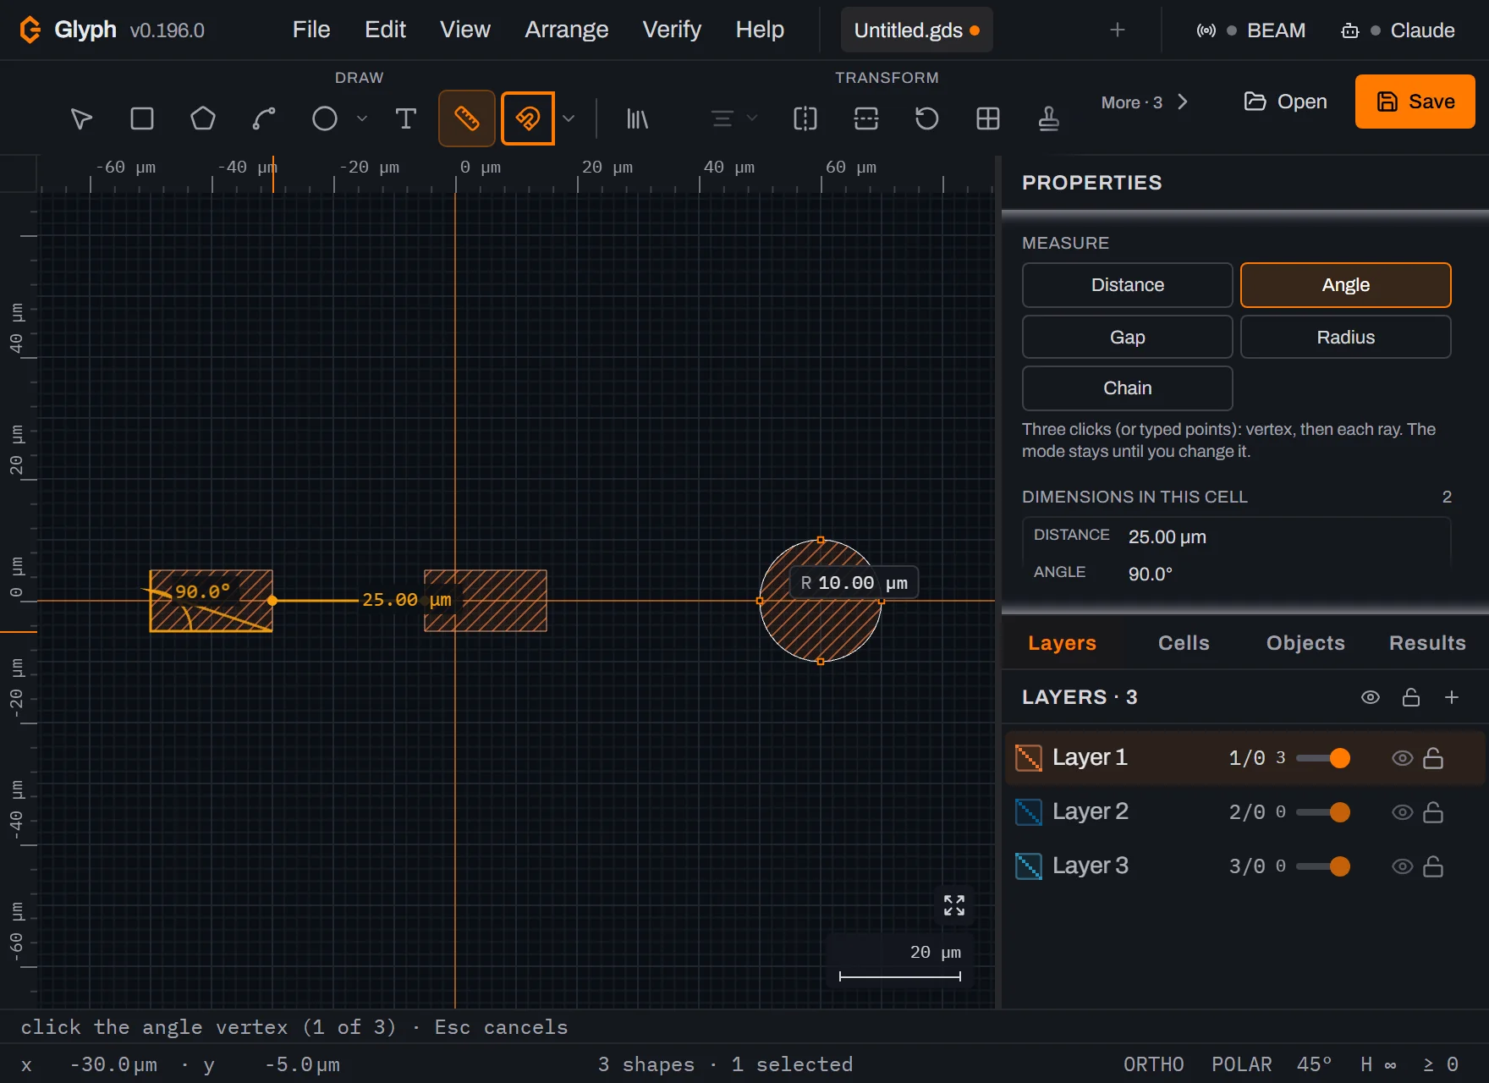Open the Arrange menu
The image size is (1489, 1083).
point(567,30)
